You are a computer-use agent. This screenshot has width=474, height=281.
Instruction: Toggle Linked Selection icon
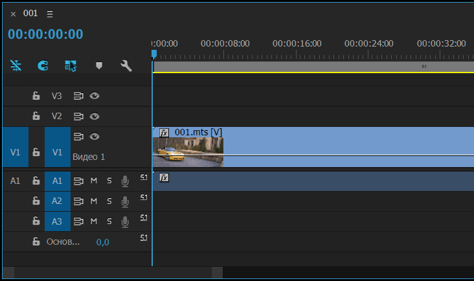coord(71,65)
